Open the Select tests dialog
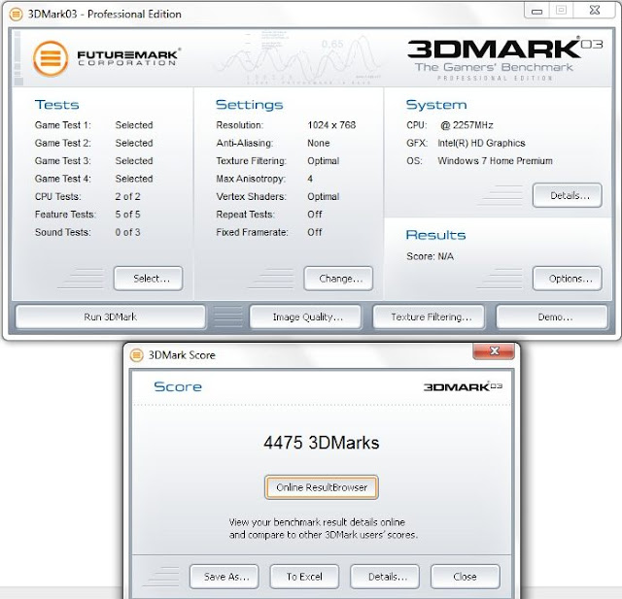Viewport: 622px width, 599px height. tap(148, 279)
